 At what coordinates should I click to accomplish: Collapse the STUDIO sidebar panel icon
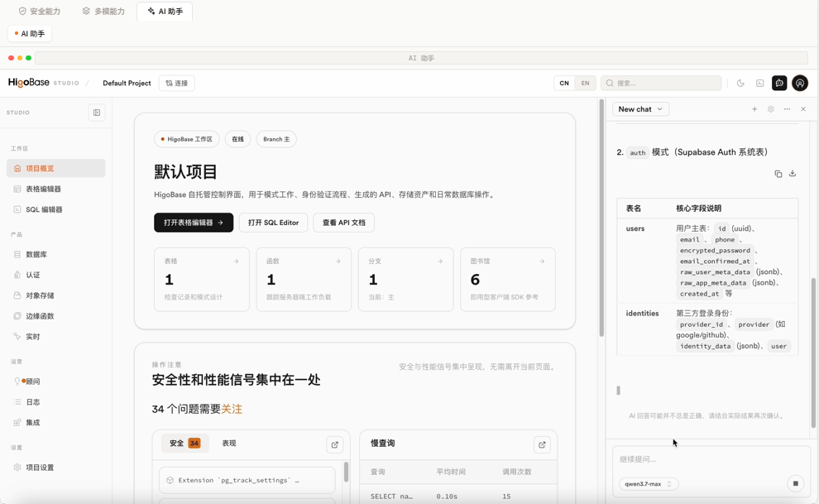click(x=97, y=113)
